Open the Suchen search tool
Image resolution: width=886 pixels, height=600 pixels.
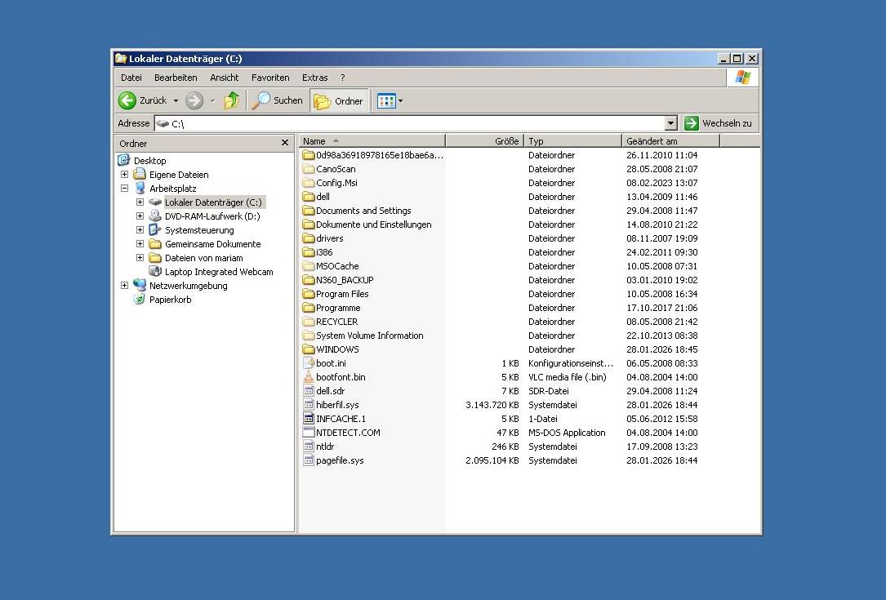click(278, 100)
